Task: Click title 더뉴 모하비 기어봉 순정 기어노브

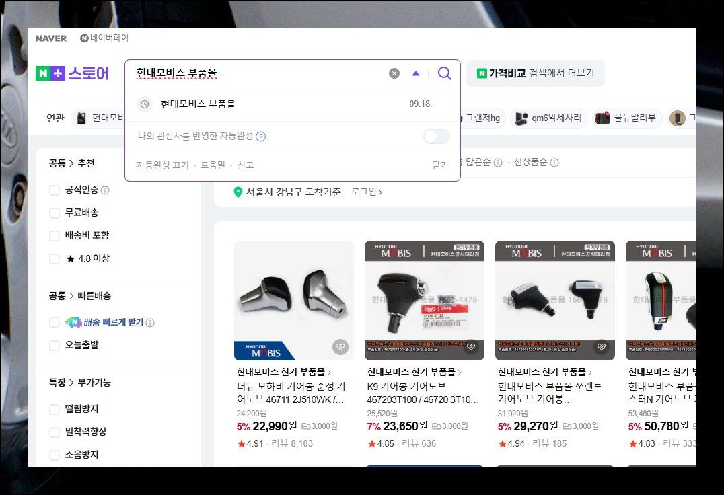Action: click(x=291, y=393)
